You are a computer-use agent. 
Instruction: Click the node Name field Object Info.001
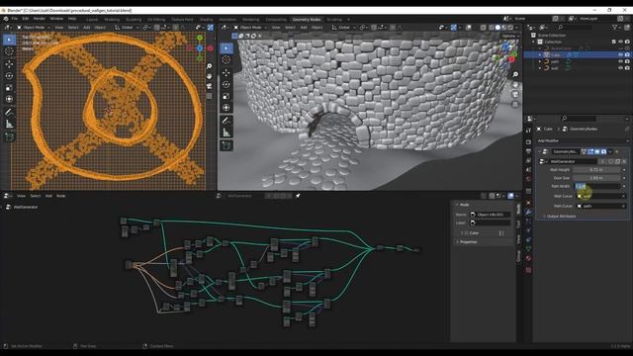[x=491, y=215]
